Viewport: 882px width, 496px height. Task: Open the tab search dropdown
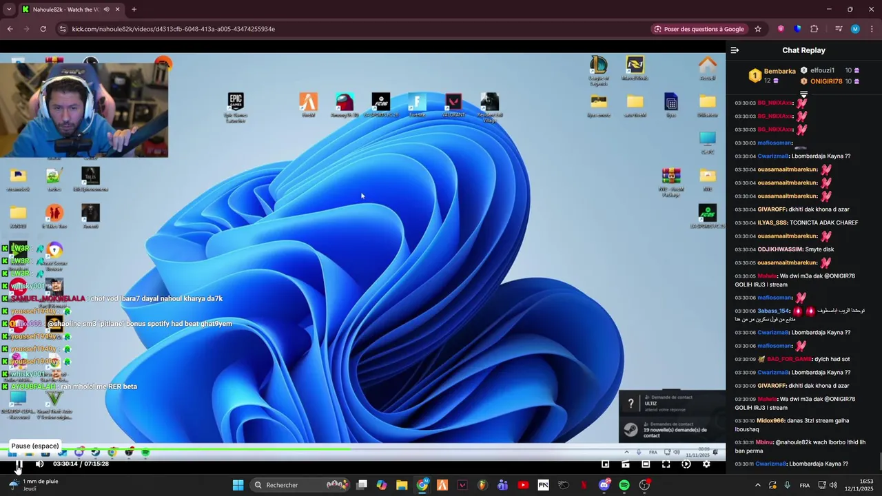click(9, 10)
